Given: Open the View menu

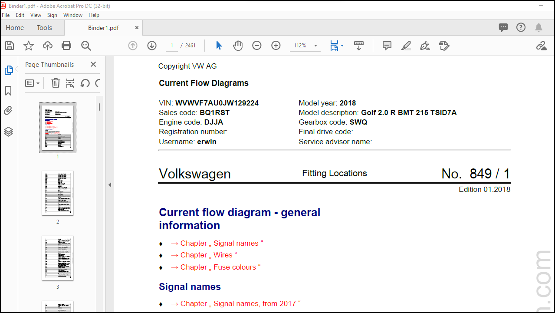Looking at the screenshot, I should pos(36,15).
